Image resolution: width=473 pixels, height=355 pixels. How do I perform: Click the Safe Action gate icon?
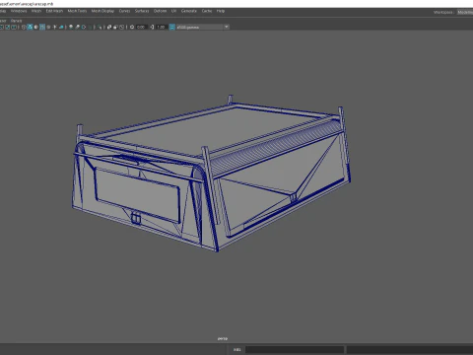[x=8, y=27]
